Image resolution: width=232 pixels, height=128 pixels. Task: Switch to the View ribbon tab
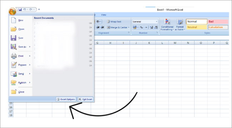pos(104,15)
